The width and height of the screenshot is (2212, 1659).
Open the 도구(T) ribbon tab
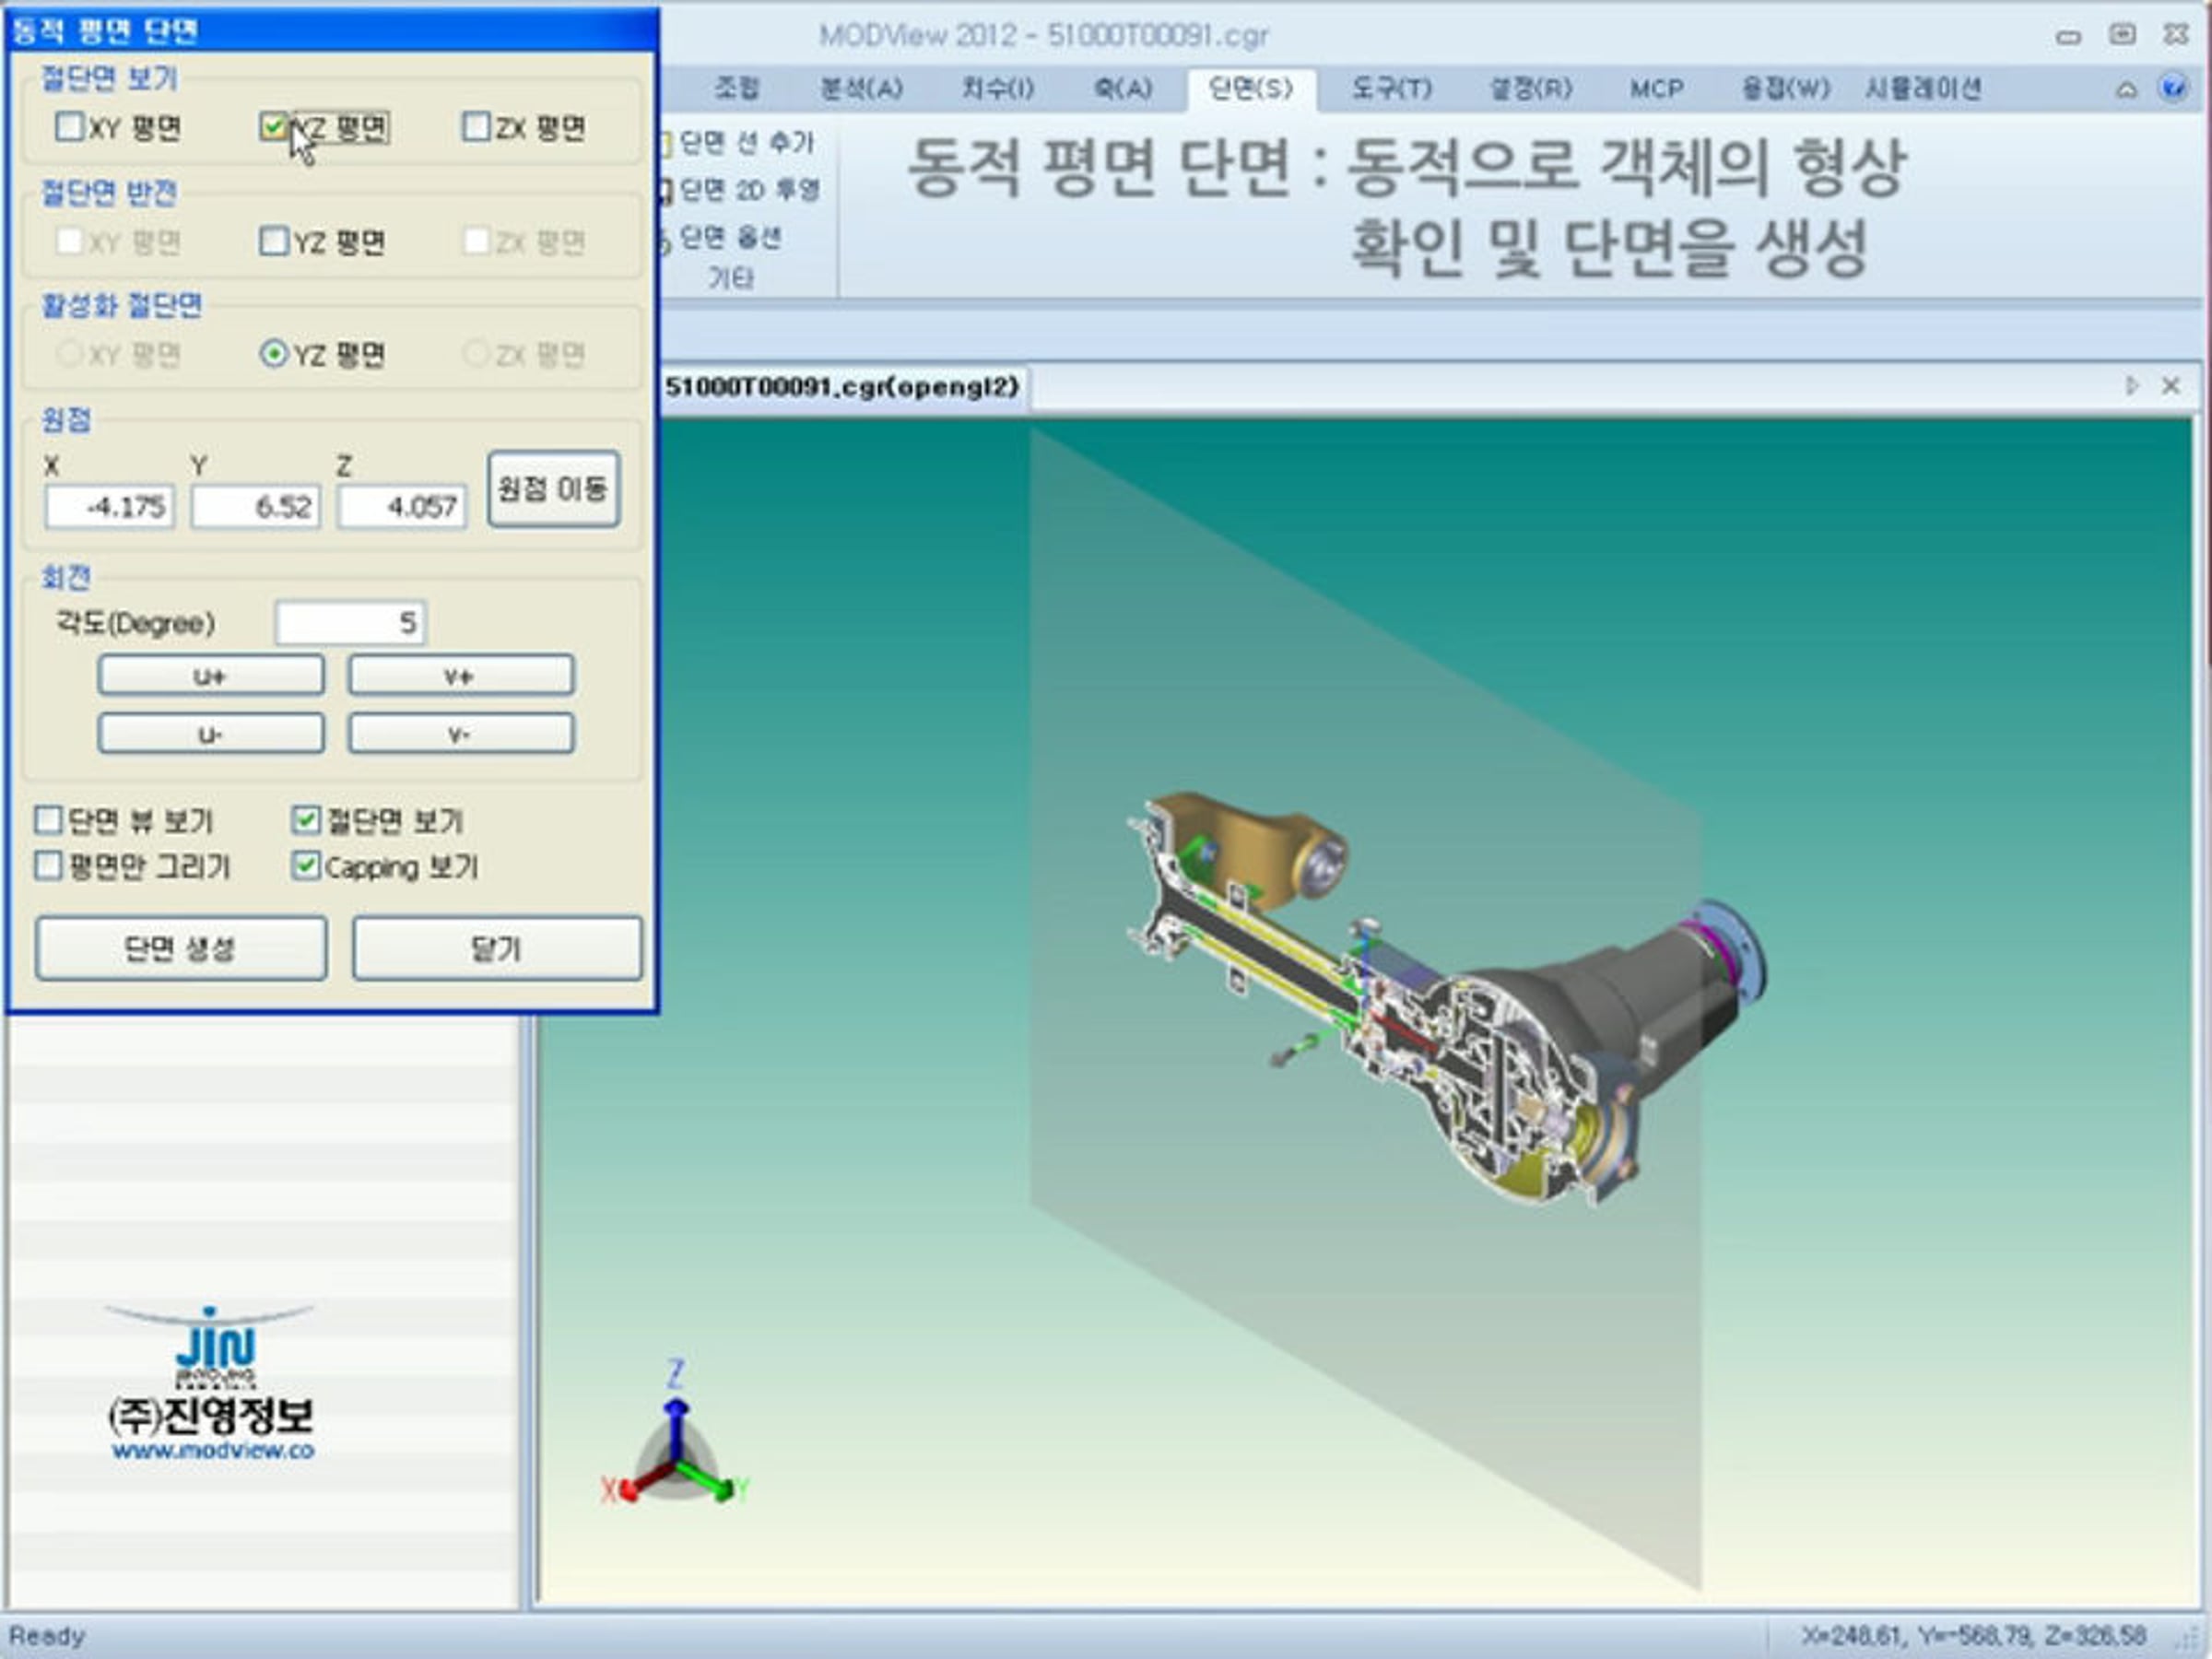[1390, 89]
